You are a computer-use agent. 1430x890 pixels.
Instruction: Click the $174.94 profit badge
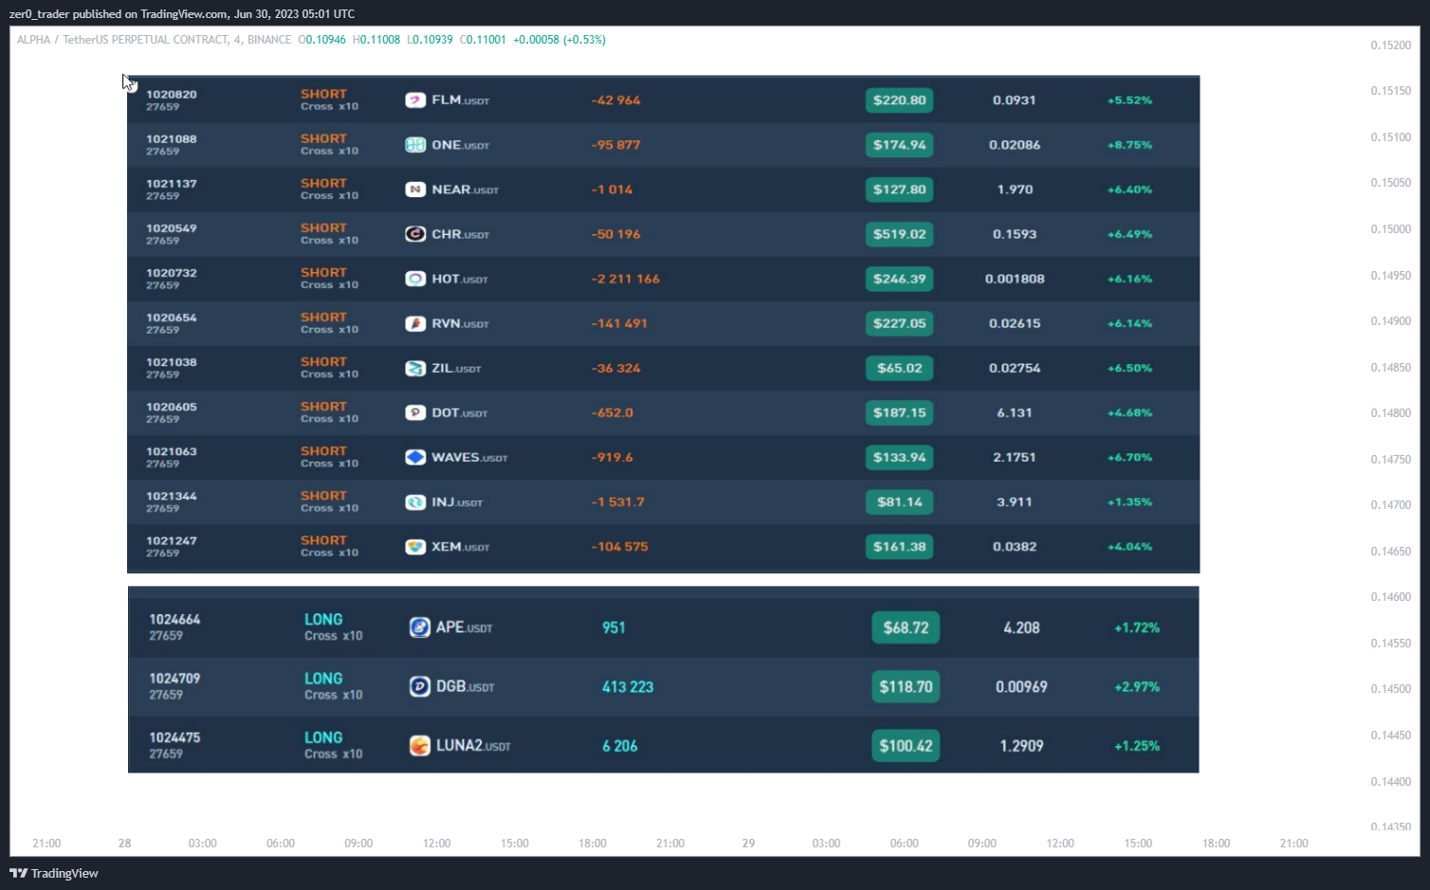pyautogui.click(x=899, y=145)
